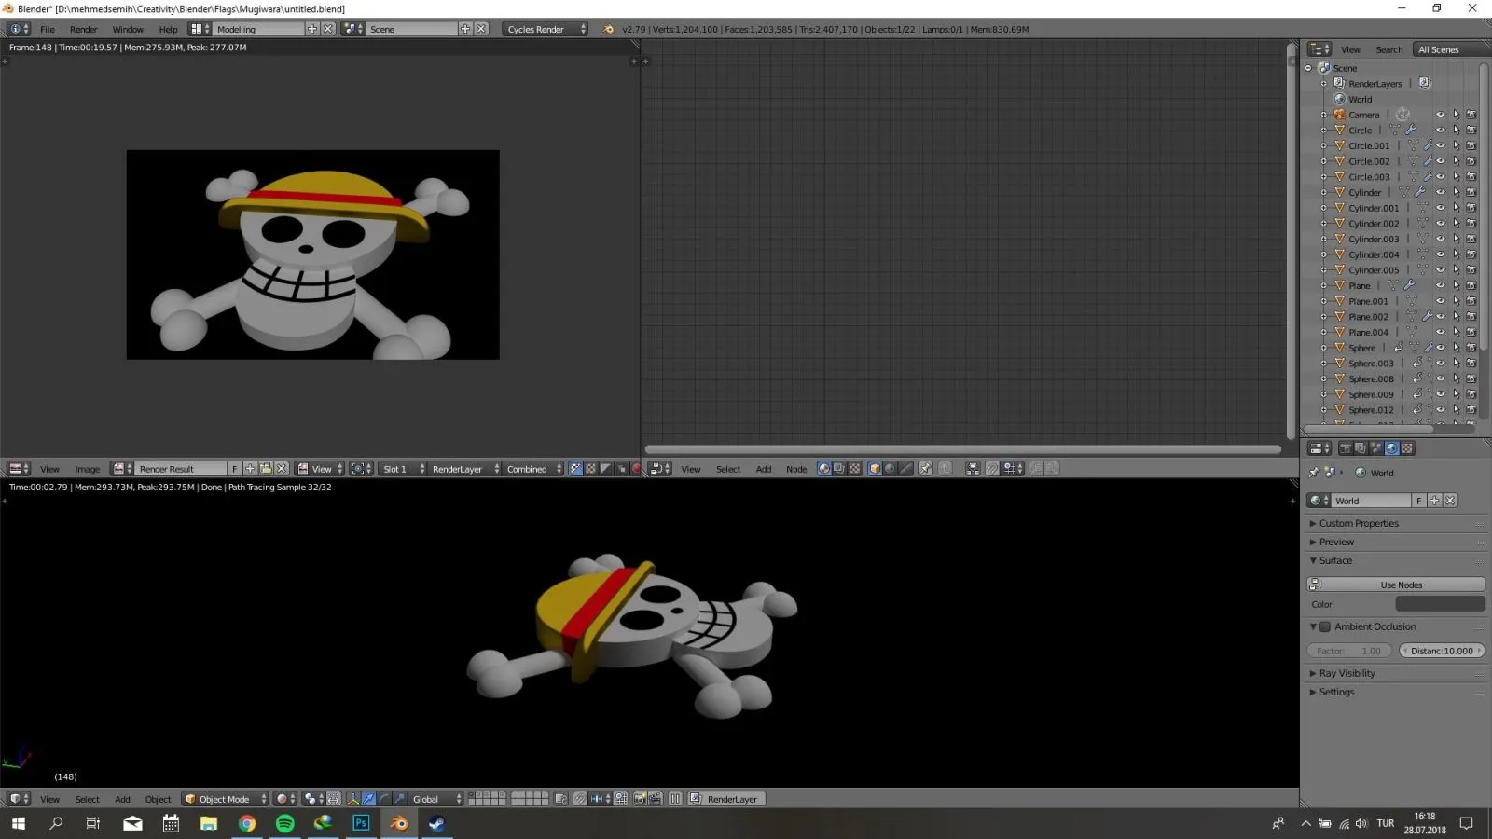This screenshot has height=839, width=1492.
Task: Adjust the Ambient Occlusion Distance field
Action: tap(1442, 651)
